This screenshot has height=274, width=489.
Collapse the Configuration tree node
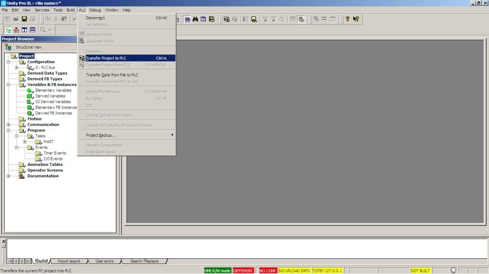coord(9,62)
